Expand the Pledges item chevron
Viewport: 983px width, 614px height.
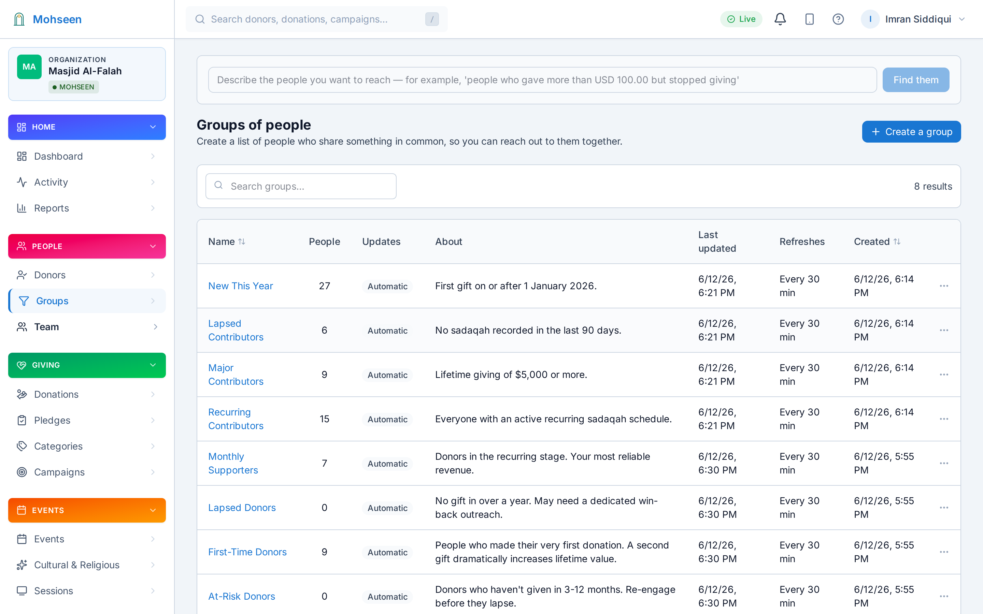coord(153,420)
